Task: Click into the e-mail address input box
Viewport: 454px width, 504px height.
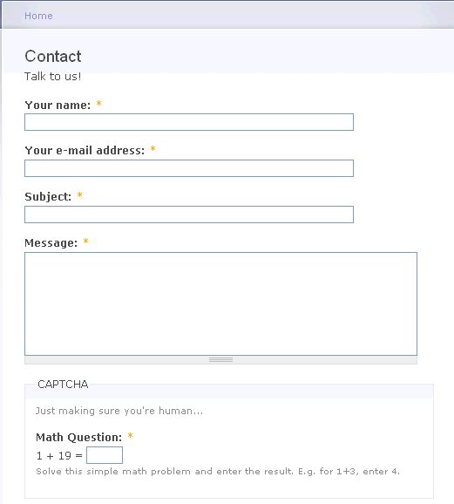Action: pos(189,168)
